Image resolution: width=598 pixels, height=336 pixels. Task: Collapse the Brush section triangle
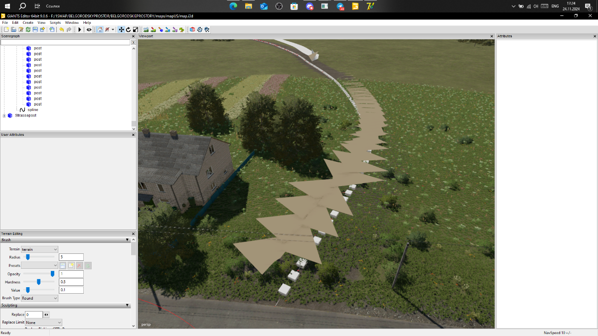click(128, 240)
